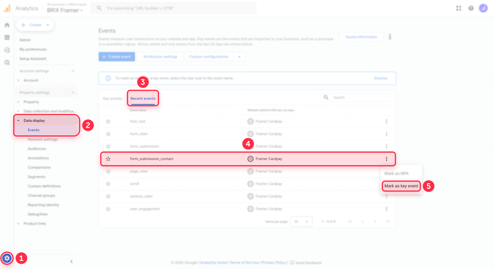Click the Create button in sidebar
This screenshot has height=269, width=494.
coord(35,25)
